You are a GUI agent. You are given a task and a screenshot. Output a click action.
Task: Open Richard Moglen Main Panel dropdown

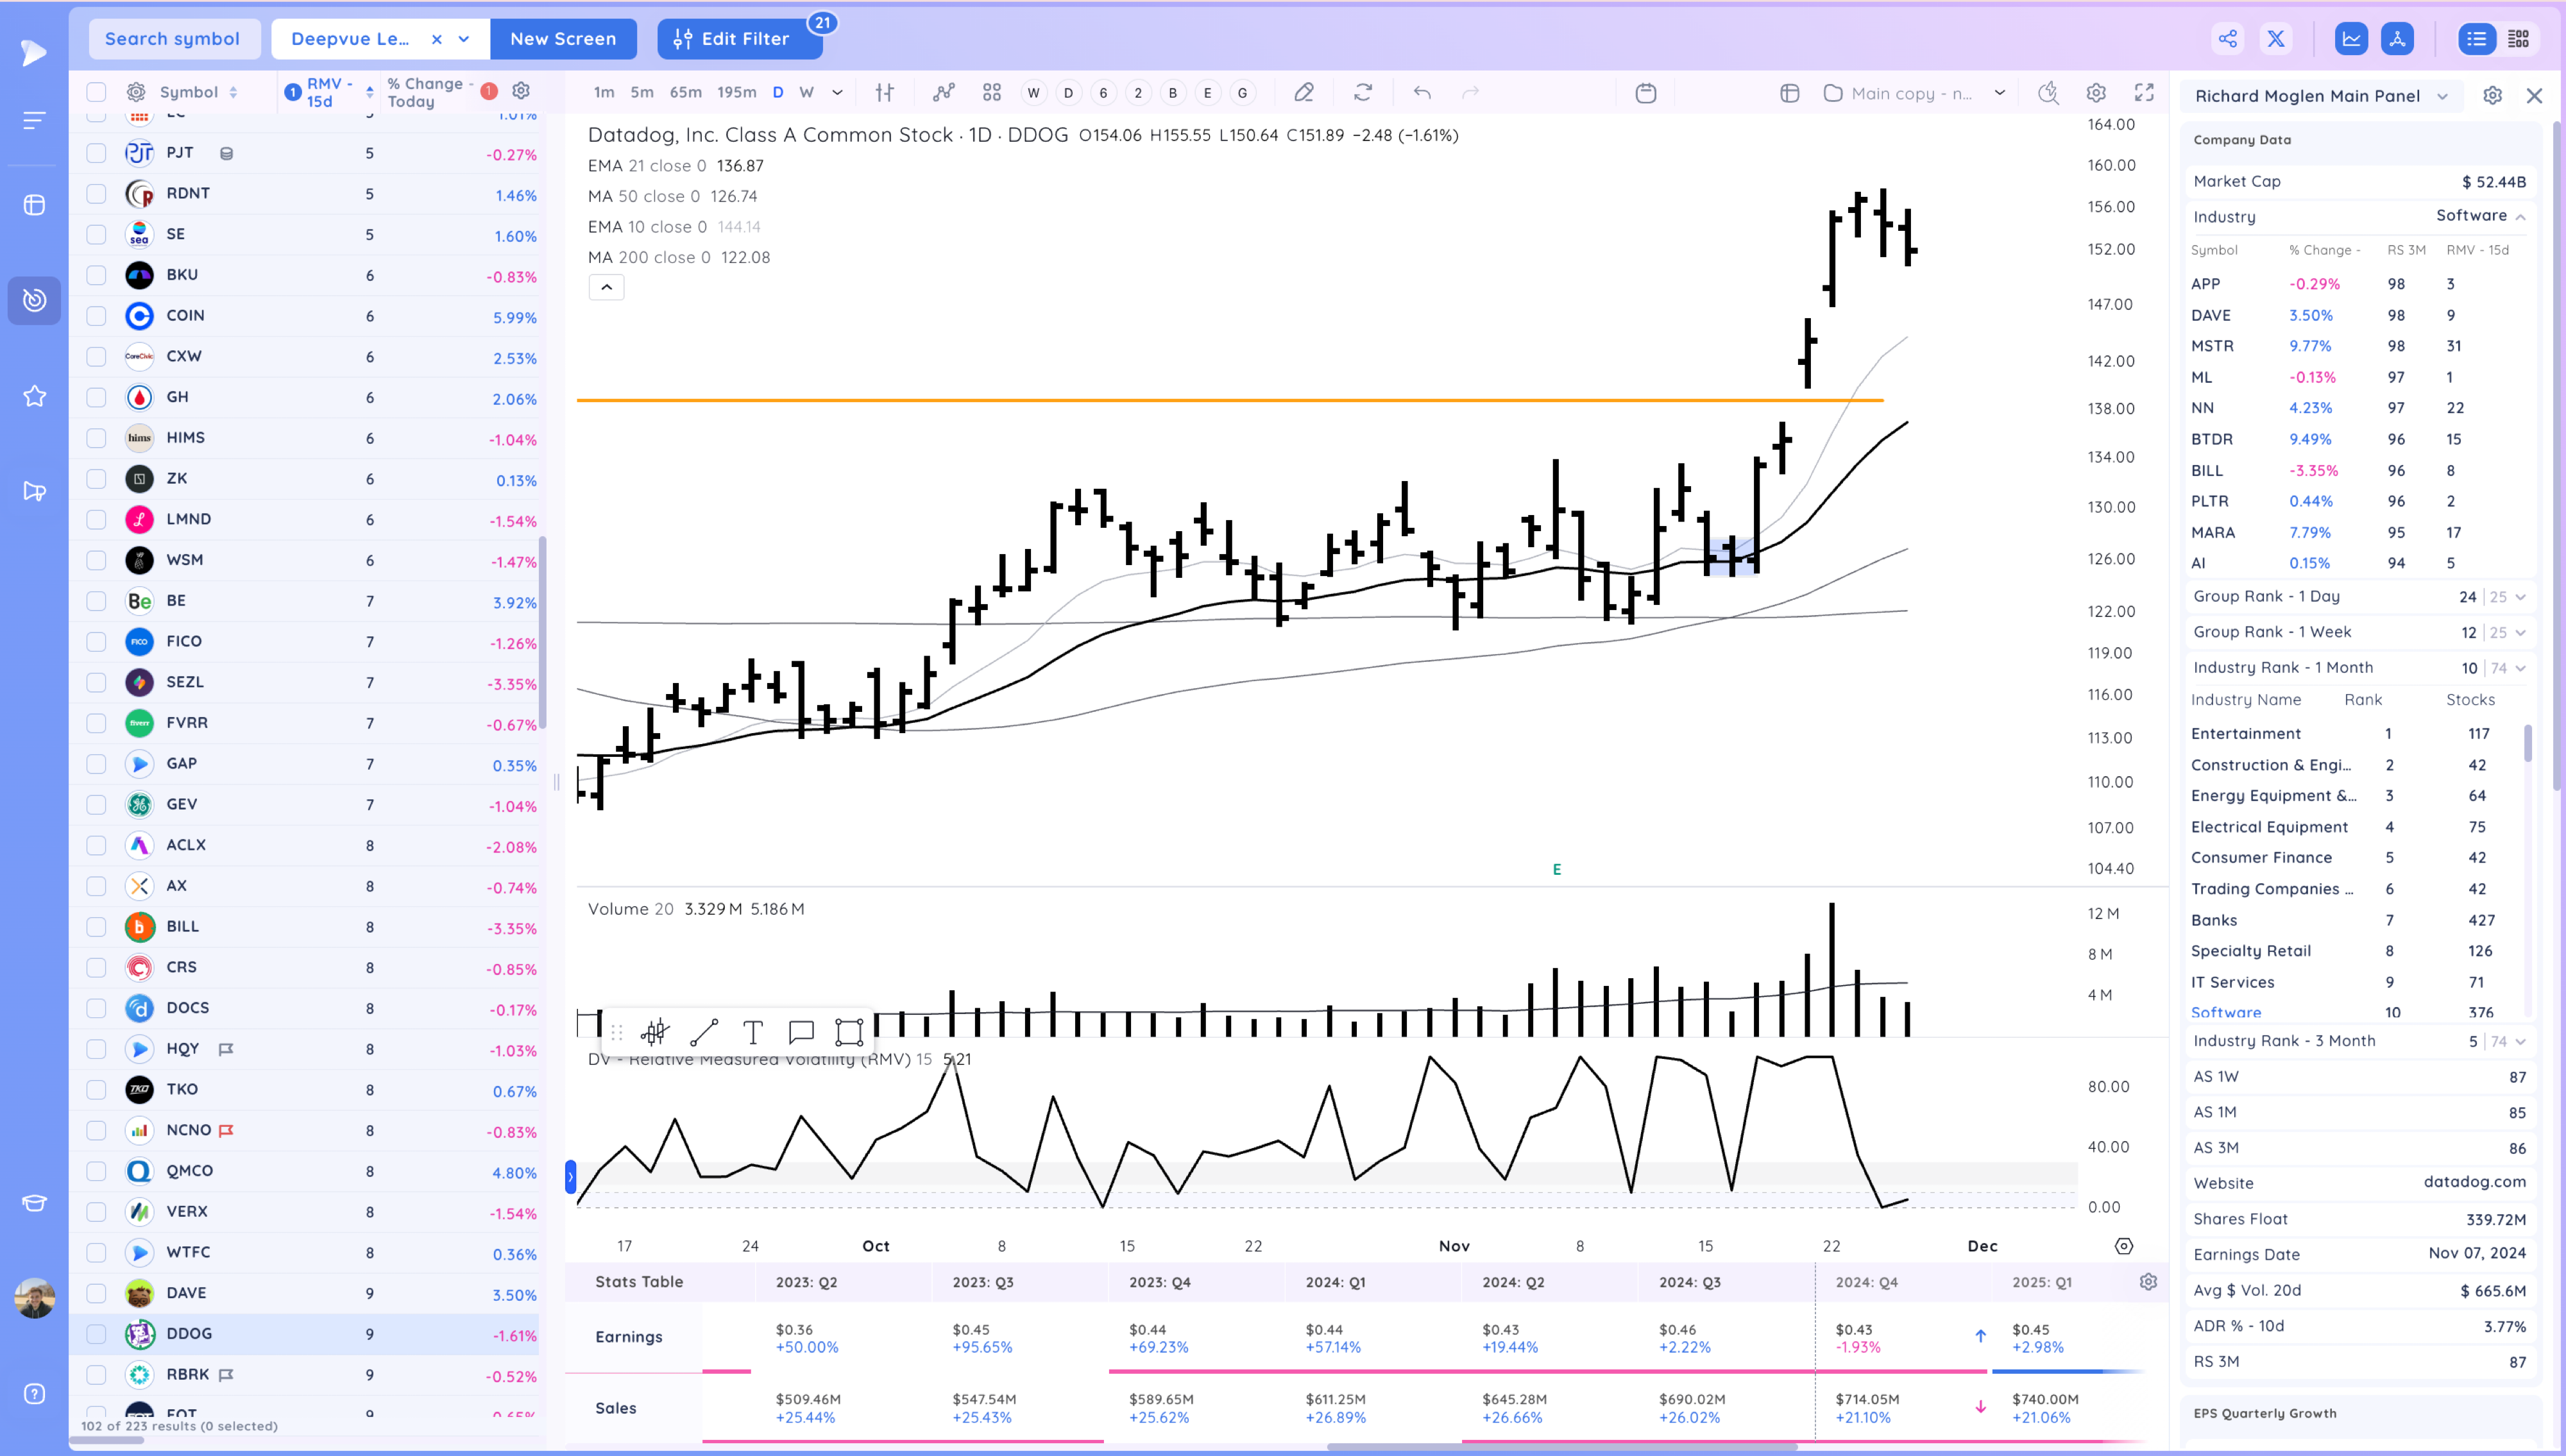2443,96
